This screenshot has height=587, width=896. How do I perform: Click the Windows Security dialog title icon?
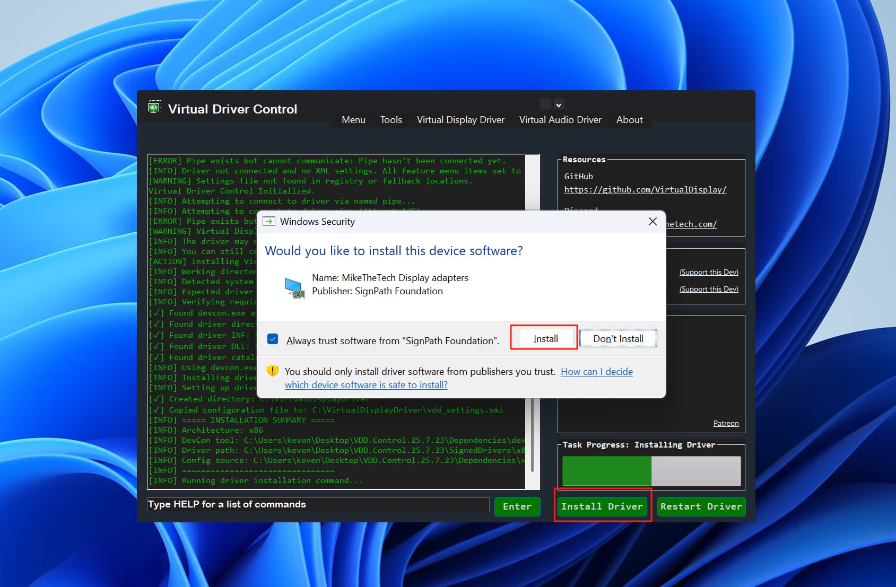pos(269,222)
